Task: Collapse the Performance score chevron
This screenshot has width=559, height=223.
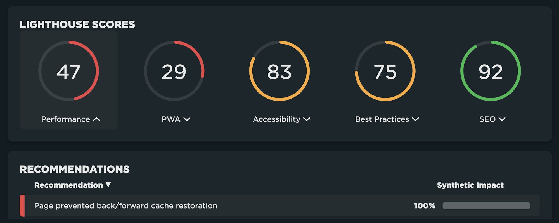Action: pos(96,119)
